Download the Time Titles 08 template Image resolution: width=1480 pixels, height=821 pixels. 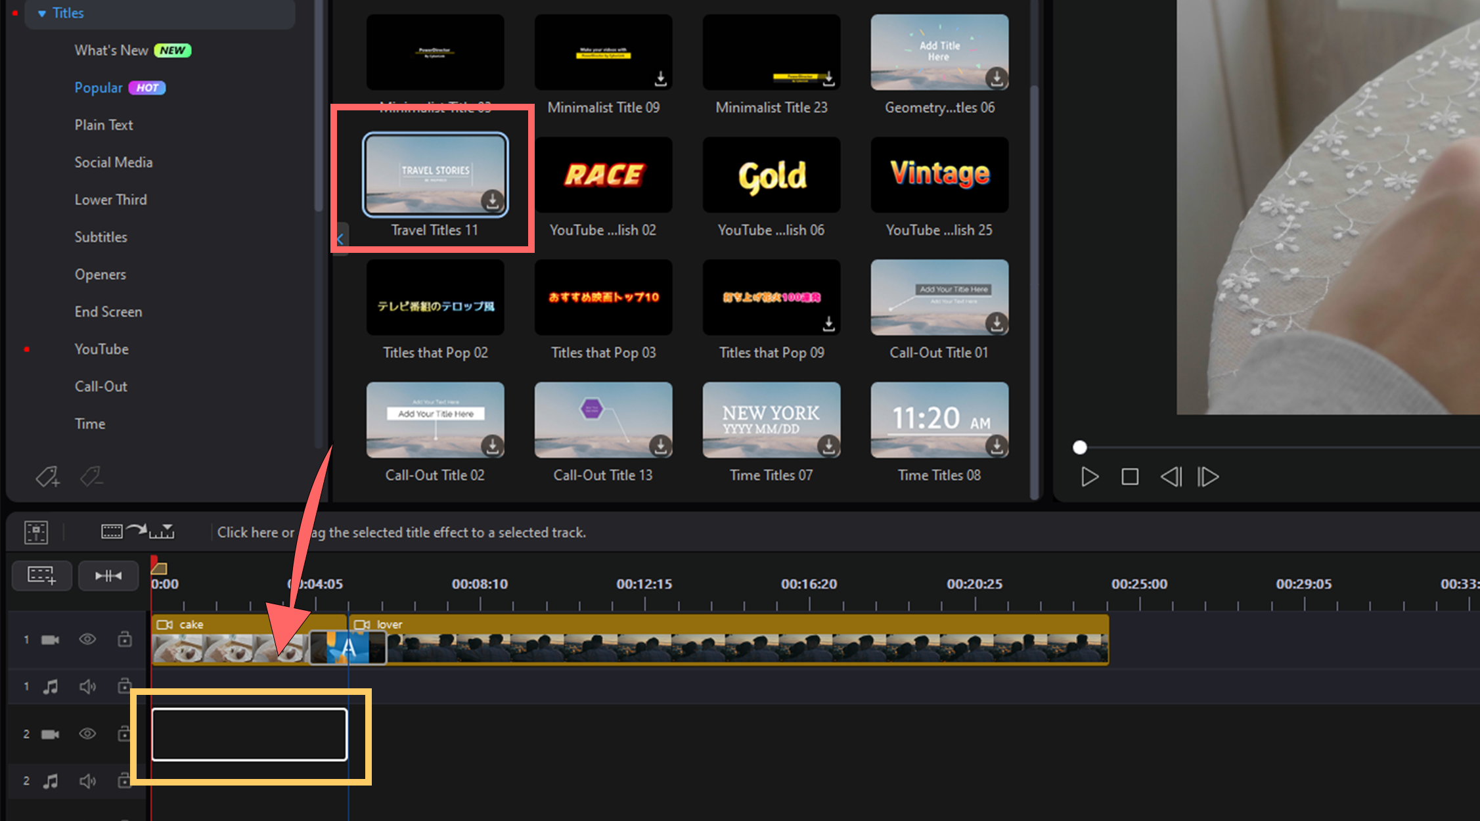[997, 446]
